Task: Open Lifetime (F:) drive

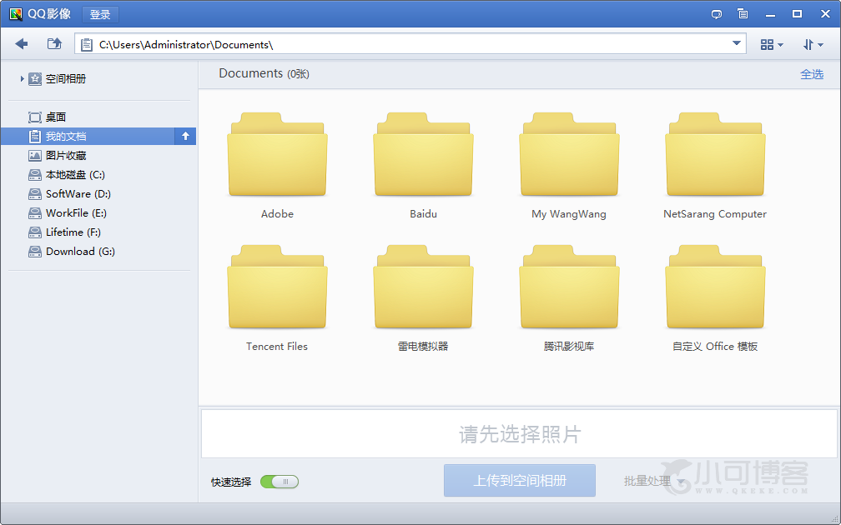Action: [x=65, y=232]
